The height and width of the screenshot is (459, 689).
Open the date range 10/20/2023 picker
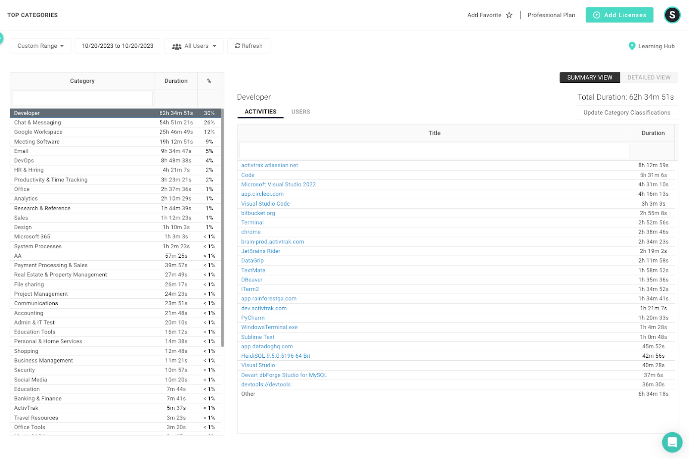point(118,46)
